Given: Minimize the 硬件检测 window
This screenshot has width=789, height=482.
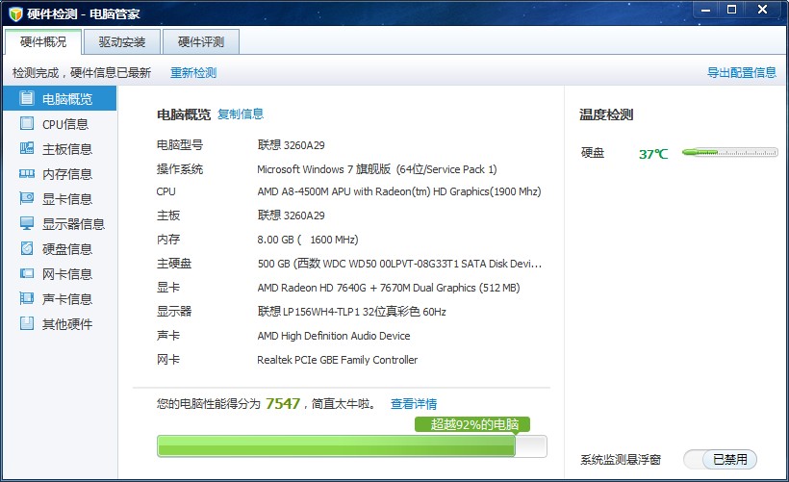Looking at the screenshot, I should tap(705, 10).
